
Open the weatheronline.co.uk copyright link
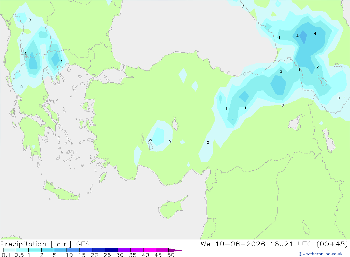point(321,254)
